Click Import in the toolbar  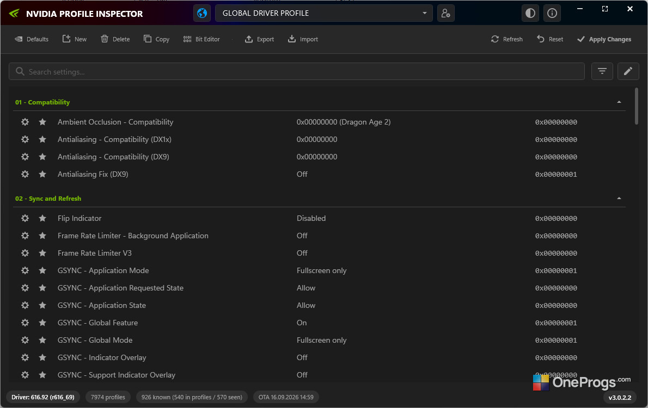303,39
